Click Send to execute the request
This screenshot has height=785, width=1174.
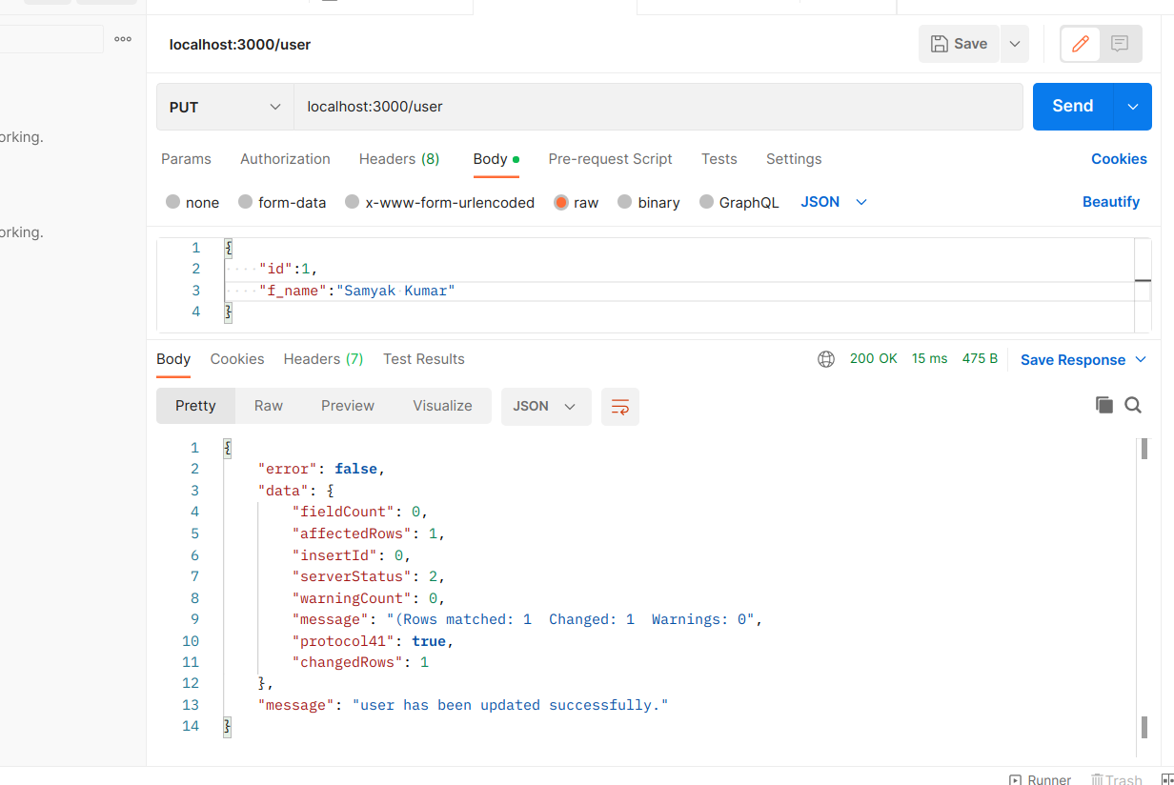[1071, 107]
